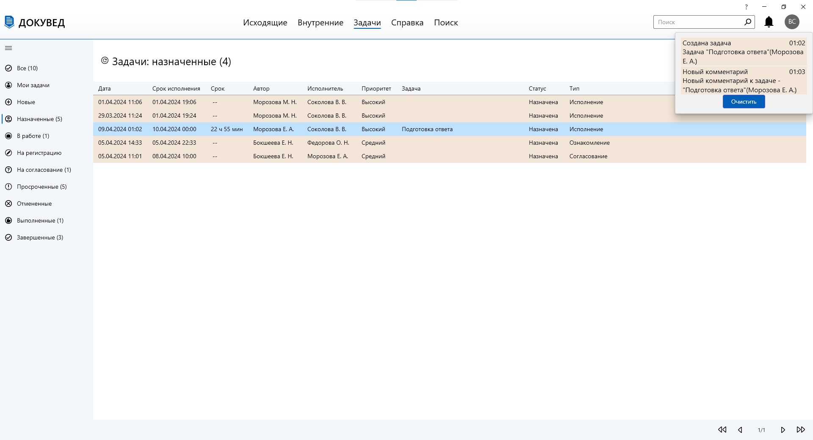Screen dimensions: 813x440
Task: Sort by the Тип column header
Action: tap(574, 88)
